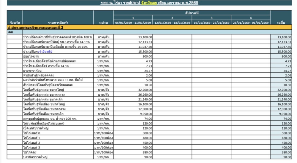Viewport: 297px width, 163px height.
Task: Select the หน่วย column header
Action: point(103,23)
